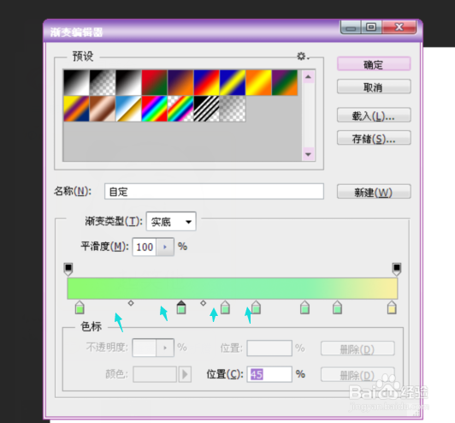Screen dimensions: 455x423
Task: Click the 存储(S)... save button
Action: 374,139
